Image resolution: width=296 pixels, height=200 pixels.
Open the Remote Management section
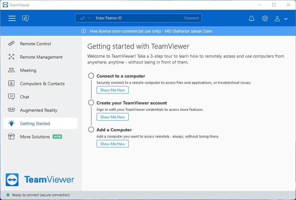pyautogui.click(x=41, y=57)
